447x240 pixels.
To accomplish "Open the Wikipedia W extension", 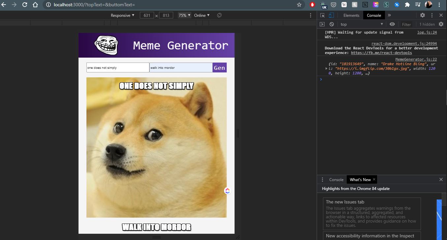I will [344, 5].
